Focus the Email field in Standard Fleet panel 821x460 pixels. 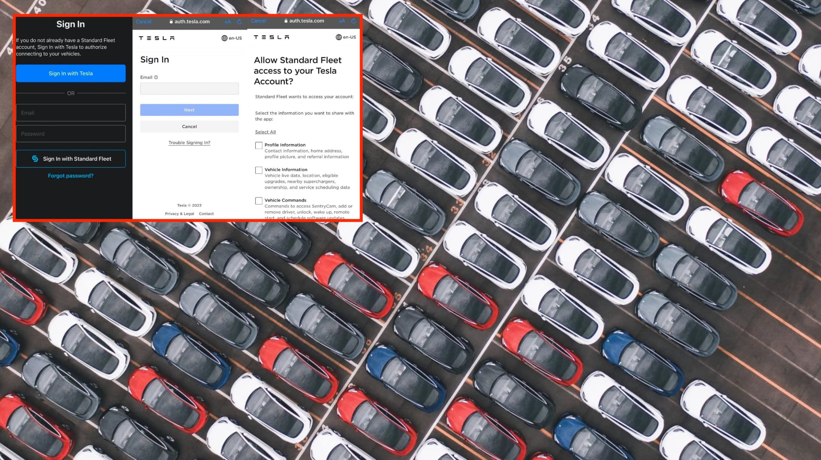71,113
